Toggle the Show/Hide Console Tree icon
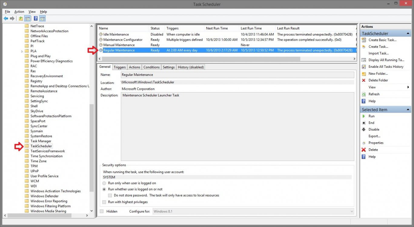Screen dimensions: 414x227 point(27,18)
